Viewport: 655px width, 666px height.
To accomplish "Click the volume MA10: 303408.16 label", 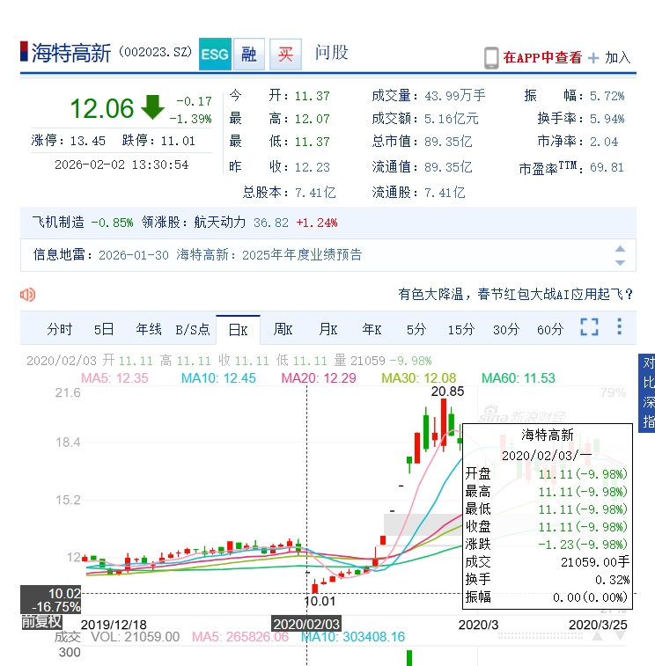I will tap(353, 637).
